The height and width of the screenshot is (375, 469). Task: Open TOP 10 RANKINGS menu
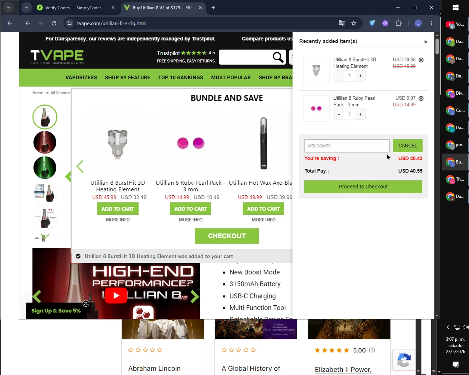point(181,77)
